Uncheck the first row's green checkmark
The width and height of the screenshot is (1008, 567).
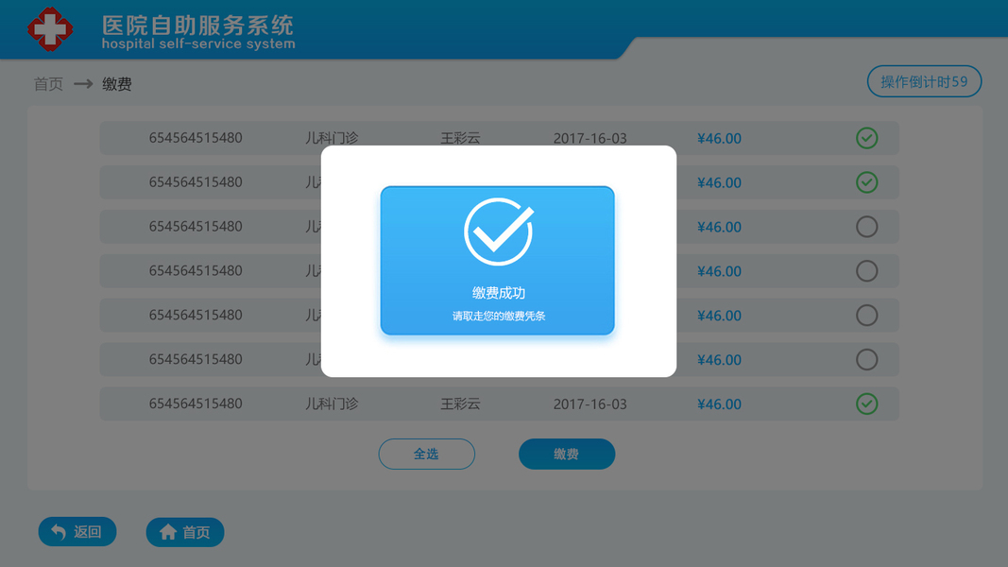(866, 138)
